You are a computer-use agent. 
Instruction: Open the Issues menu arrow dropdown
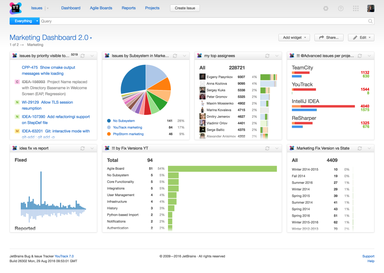pyautogui.click(x=48, y=8)
